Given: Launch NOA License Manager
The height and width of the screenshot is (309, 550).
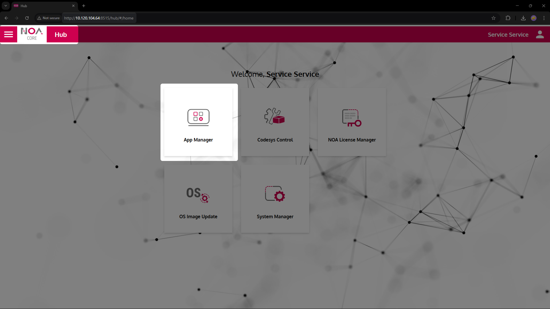Looking at the screenshot, I should (x=352, y=122).
